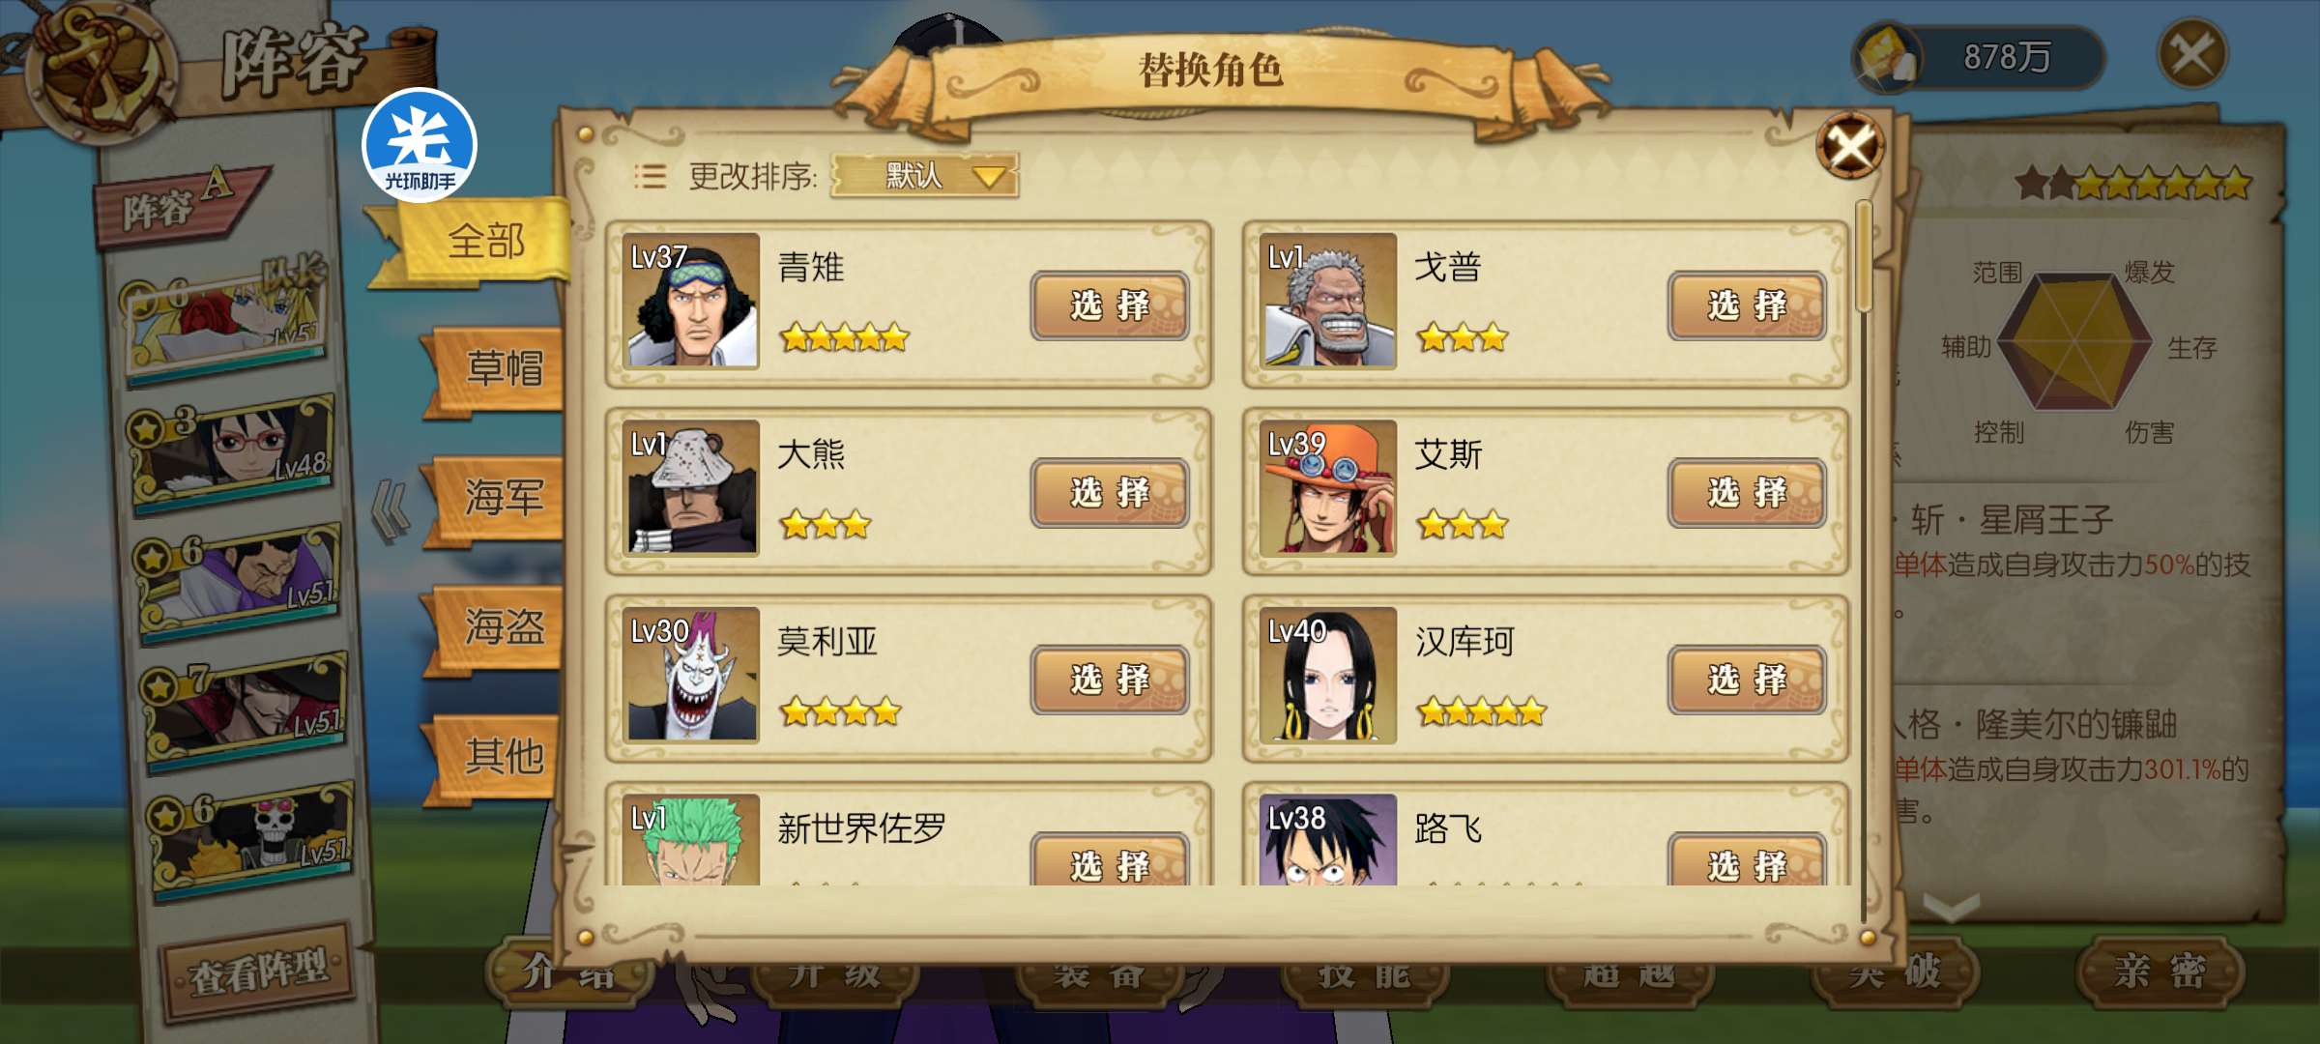Click 选择 button for 莫利亚
This screenshot has height=1044, width=2320.
(1110, 680)
